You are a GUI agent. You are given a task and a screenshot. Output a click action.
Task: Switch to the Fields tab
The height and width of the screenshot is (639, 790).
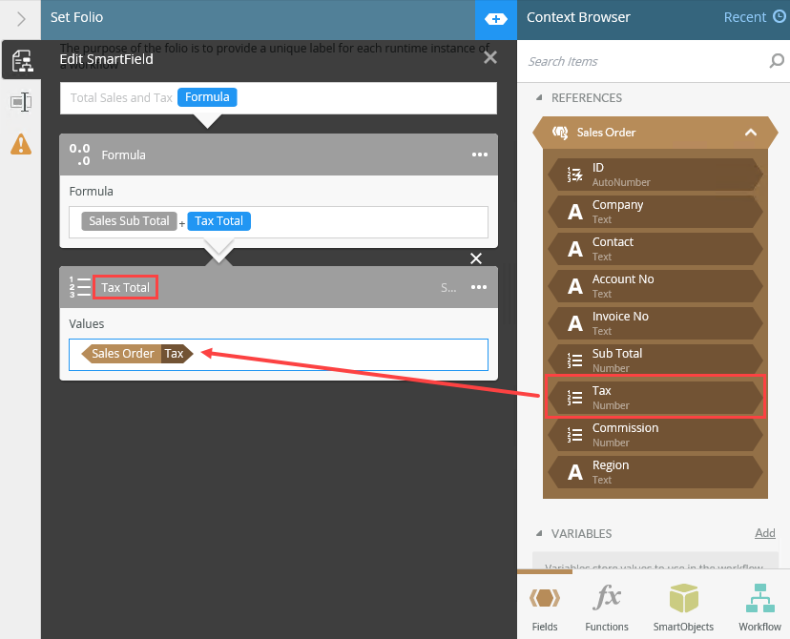(545, 608)
